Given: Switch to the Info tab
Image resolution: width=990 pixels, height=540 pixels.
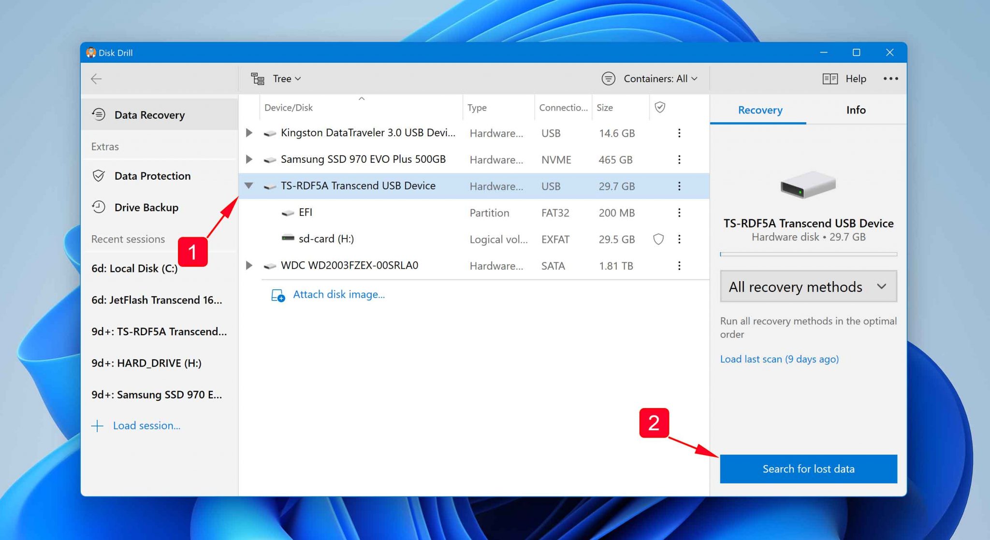Looking at the screenshot, I should point(856,110).
